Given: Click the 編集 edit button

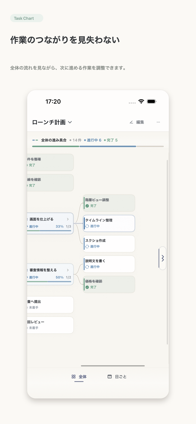Looking at the screenshot, I should click(x=137, y=122).
